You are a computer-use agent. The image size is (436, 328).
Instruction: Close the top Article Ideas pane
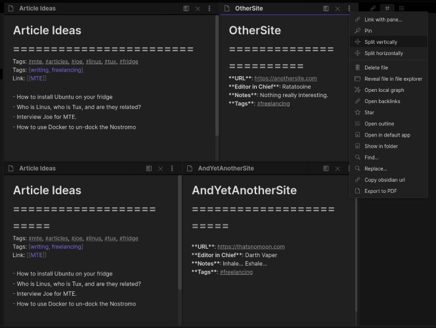tap(198, 9)
